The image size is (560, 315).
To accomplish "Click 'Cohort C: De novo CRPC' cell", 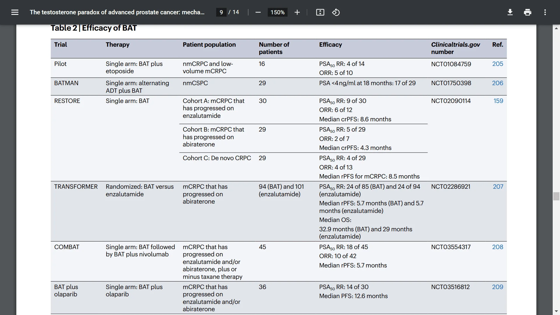I will coord(217,158).
